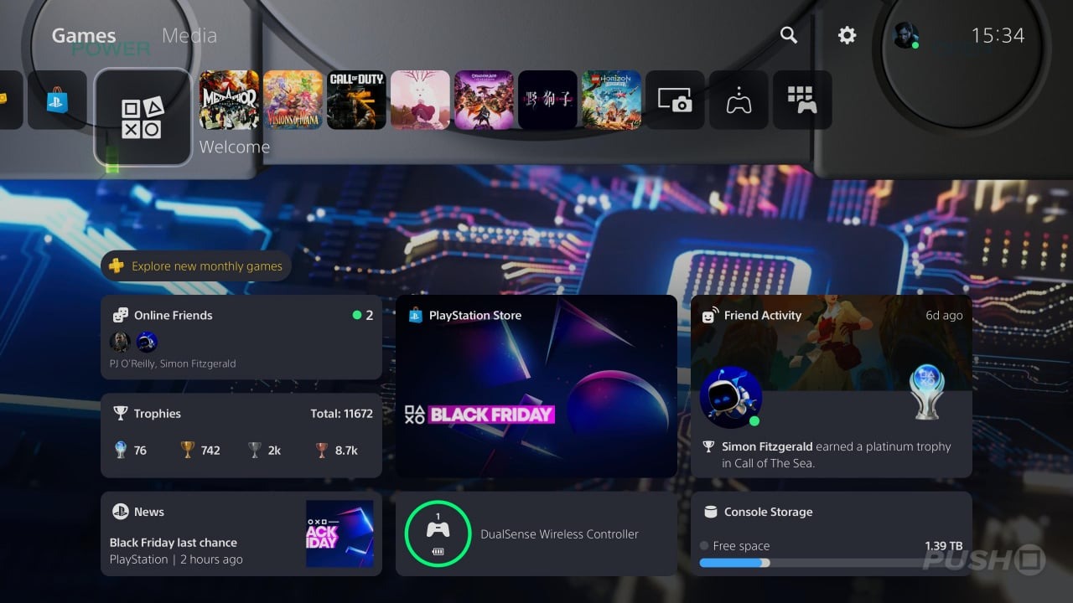Select the DualSense Wireless Controller card
Viewport: 1073px width, 603px height.
pos(536,533)
